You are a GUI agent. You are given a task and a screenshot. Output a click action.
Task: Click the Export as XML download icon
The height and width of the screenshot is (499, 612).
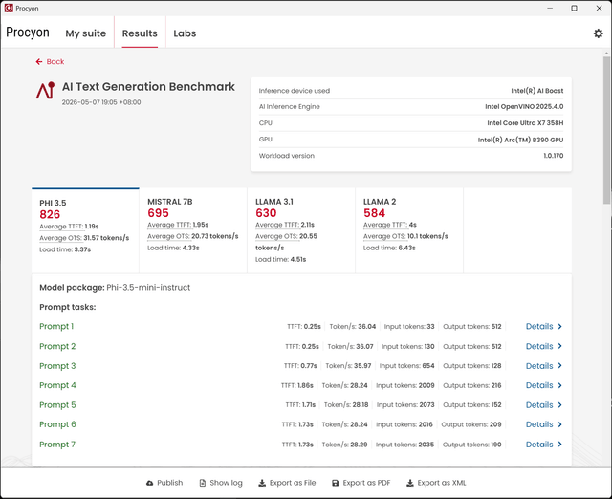click(410, 483)
